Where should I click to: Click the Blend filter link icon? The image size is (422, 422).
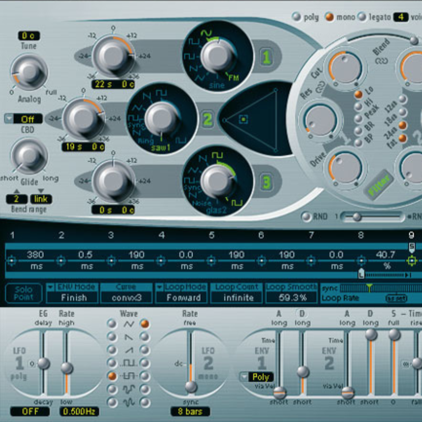tap(382, 62)
